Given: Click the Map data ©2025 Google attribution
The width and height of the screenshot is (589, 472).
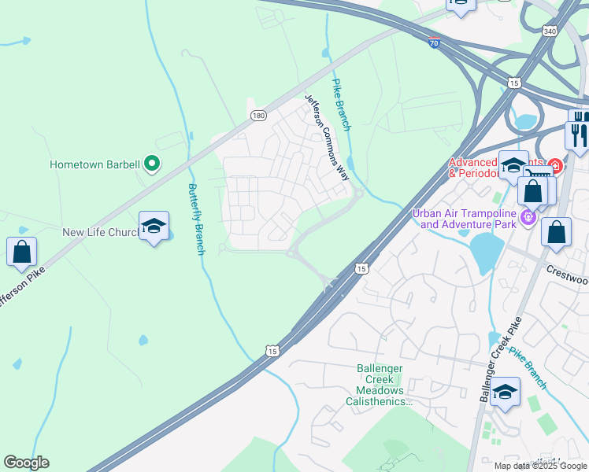Looking at the screenshot, I should pyautogui.click(x=540, y=466).
